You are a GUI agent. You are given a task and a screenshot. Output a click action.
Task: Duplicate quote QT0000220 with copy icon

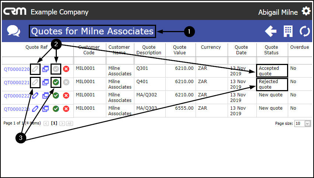(45, 69)
